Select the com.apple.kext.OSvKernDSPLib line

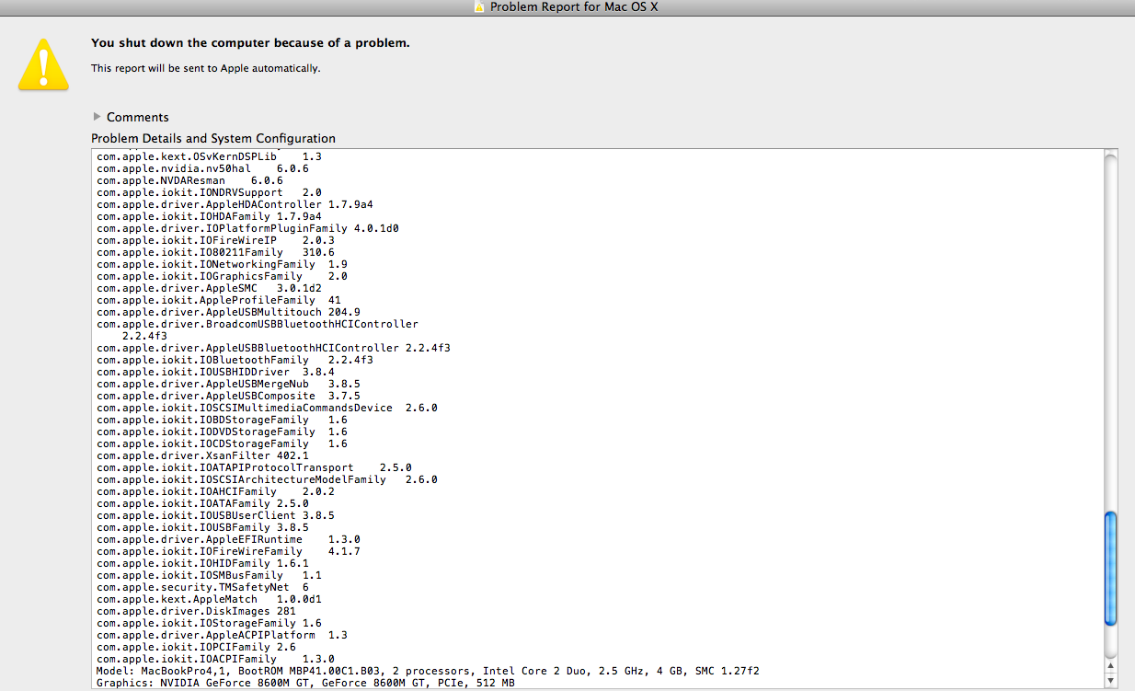(209, 156)
